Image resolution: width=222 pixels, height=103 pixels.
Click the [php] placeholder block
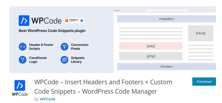click(151, 56)
